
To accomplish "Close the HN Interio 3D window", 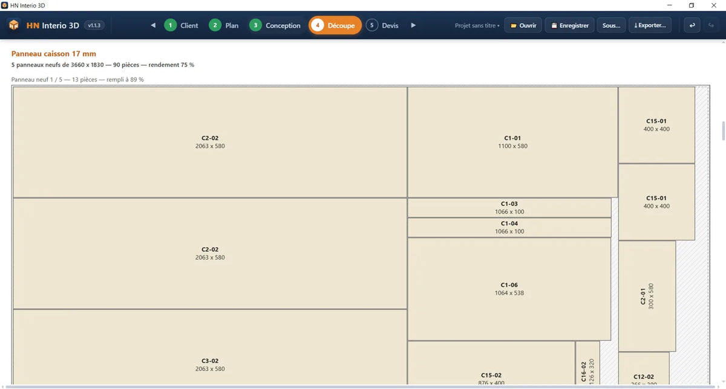I will point(714,5).
